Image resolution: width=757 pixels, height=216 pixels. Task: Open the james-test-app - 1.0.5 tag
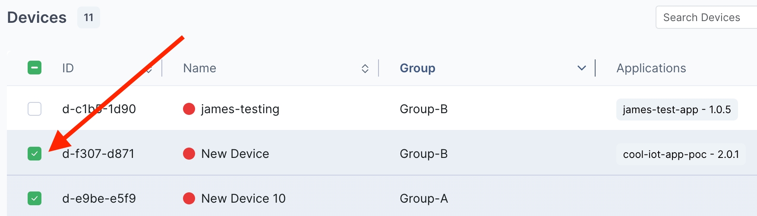point(676,109)
